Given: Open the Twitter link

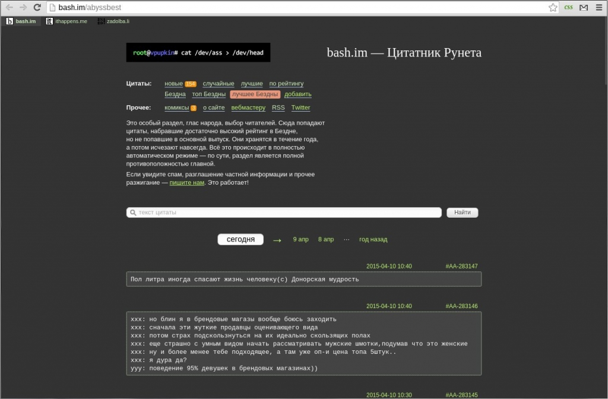Looking at the screenshot, I should [300, 108].
